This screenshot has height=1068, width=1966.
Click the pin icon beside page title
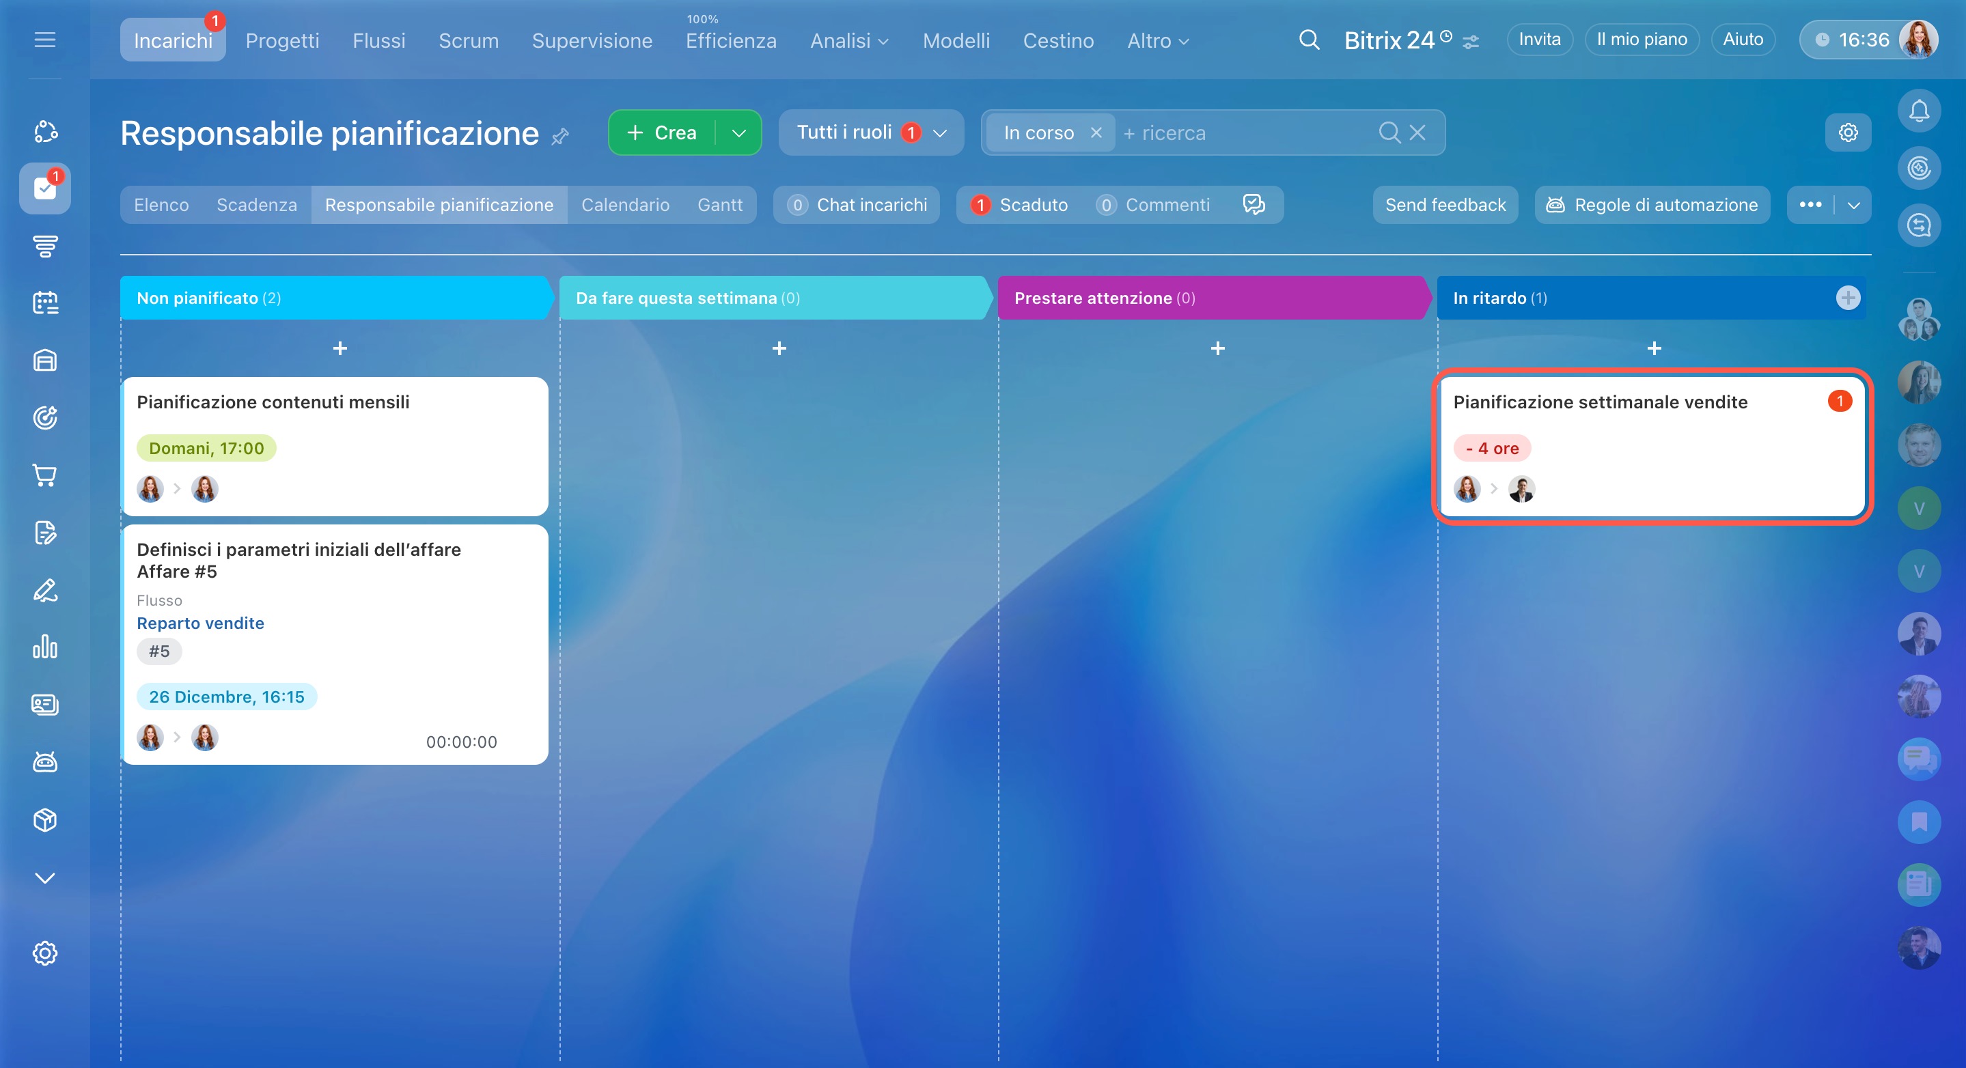pos(560,137)
